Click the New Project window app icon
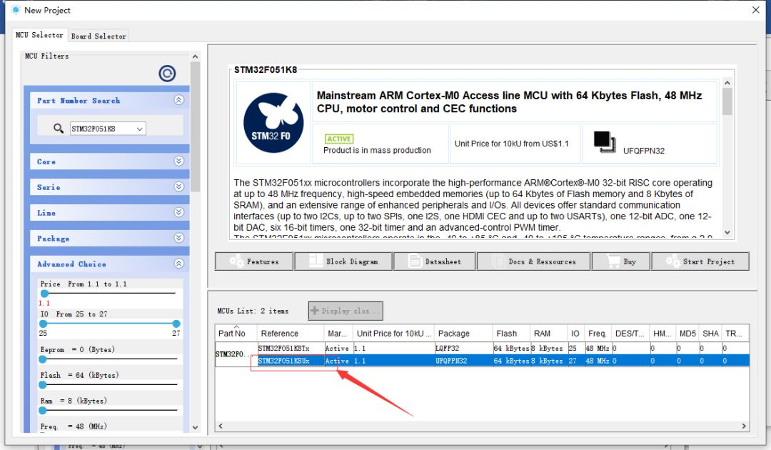This screenshot has width=771, height=450. tap(16, 10)
